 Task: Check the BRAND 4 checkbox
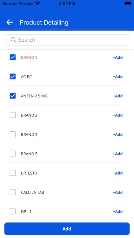pyautogui.click(x=13, y=134)
